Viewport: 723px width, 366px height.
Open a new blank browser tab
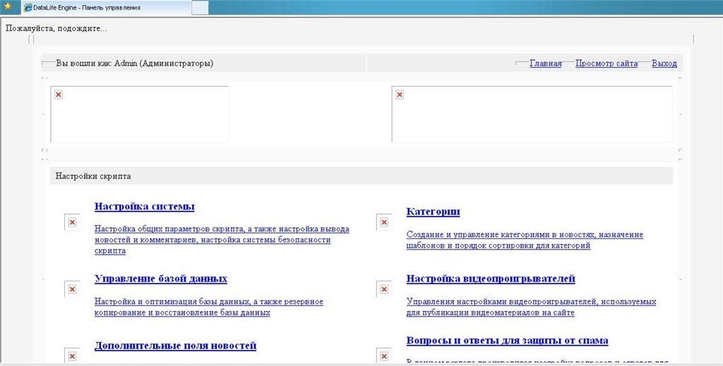click(200, 7)
